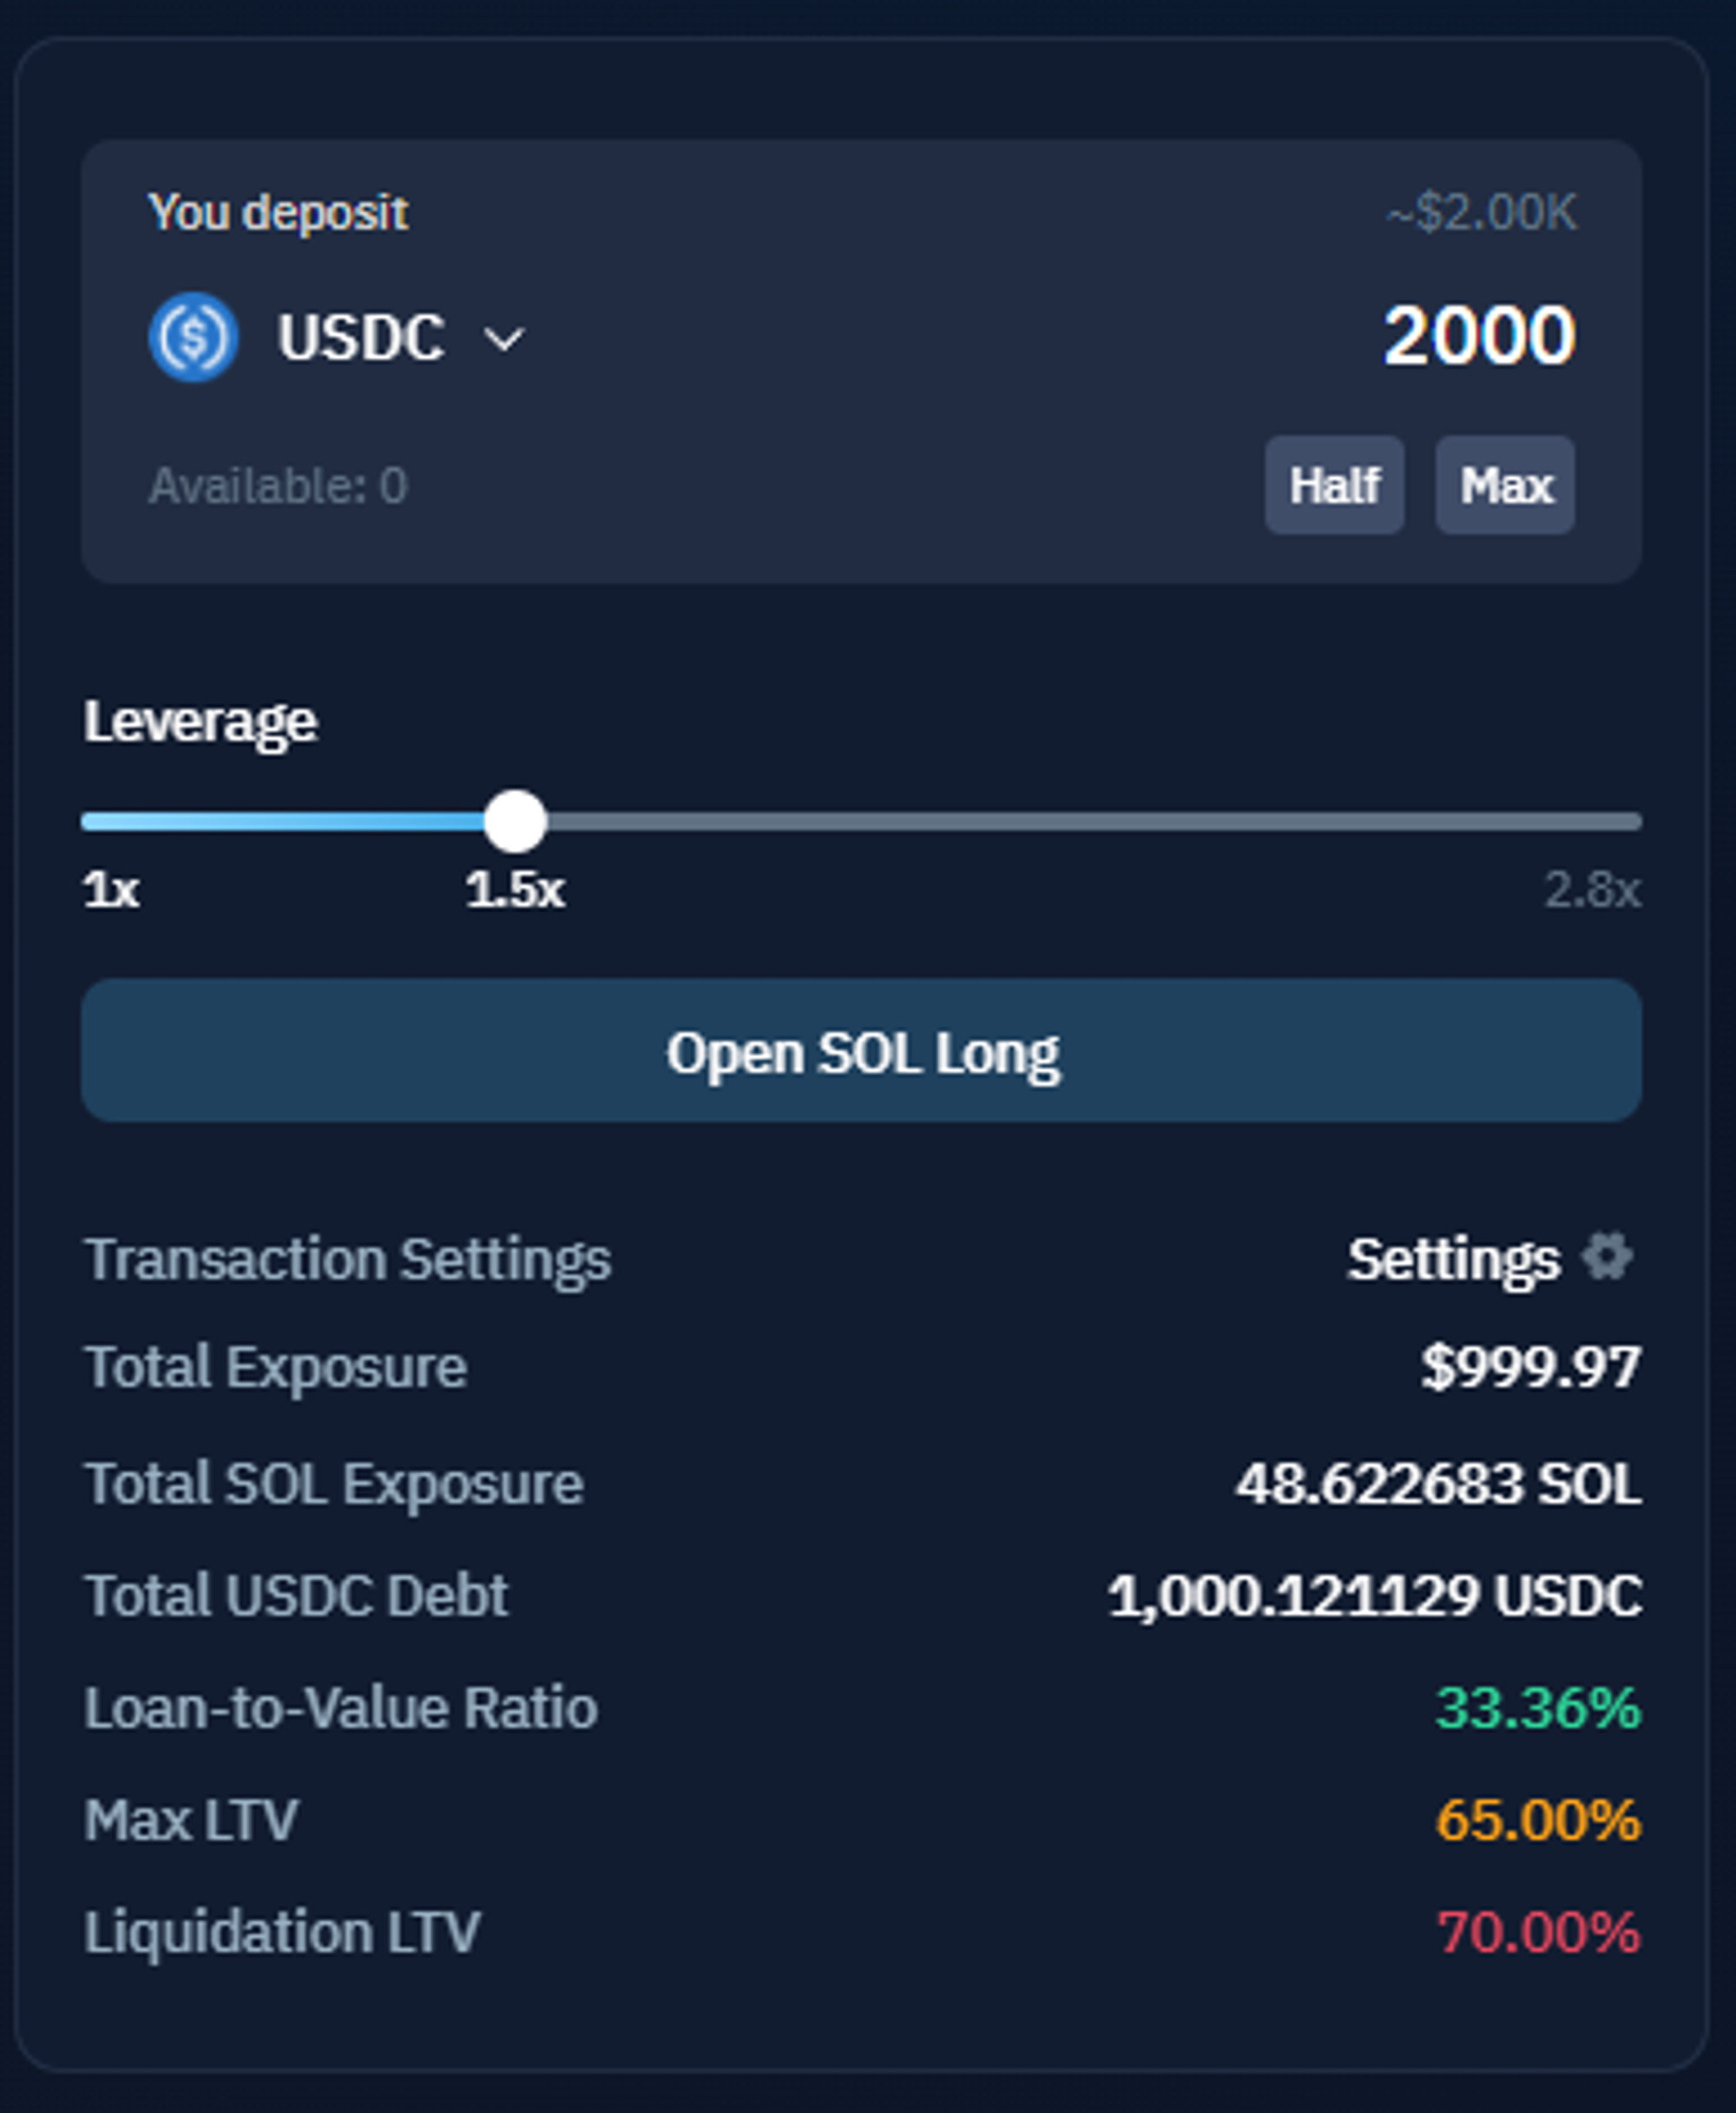Expand the USDC token dropdown chevron
Screen dimensions: 1736x2113
click(x=503, y=340)
